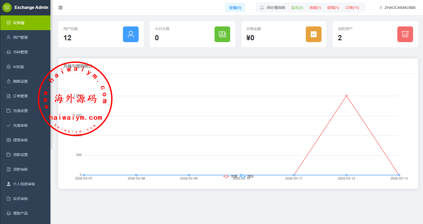
Task: Click the 在线(1) online button
Action: point(235,8)
